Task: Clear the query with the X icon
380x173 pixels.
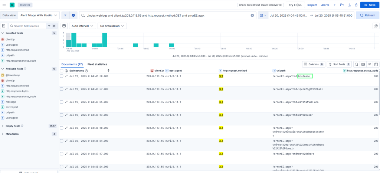Action: (252, 15)
